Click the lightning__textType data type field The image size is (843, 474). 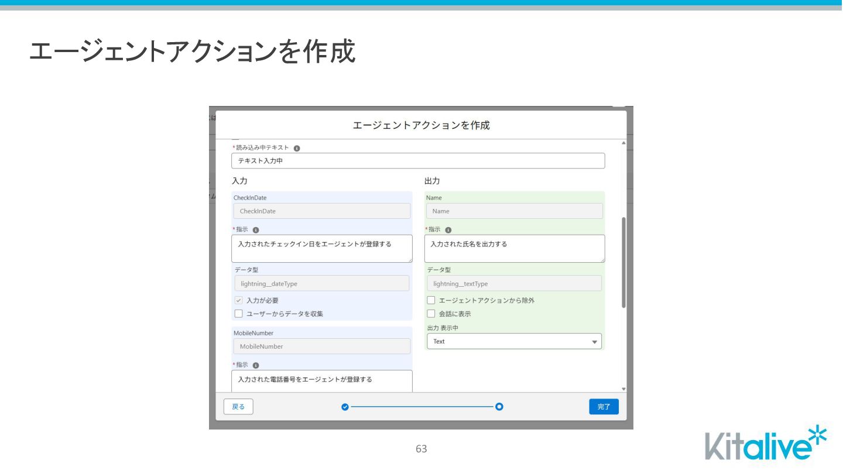pos(514,283)
